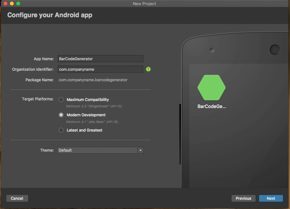This screenshot has height=209, width=290.
Task: Click the green hexagon app icon preview
Action: click(x=212, y=88)
